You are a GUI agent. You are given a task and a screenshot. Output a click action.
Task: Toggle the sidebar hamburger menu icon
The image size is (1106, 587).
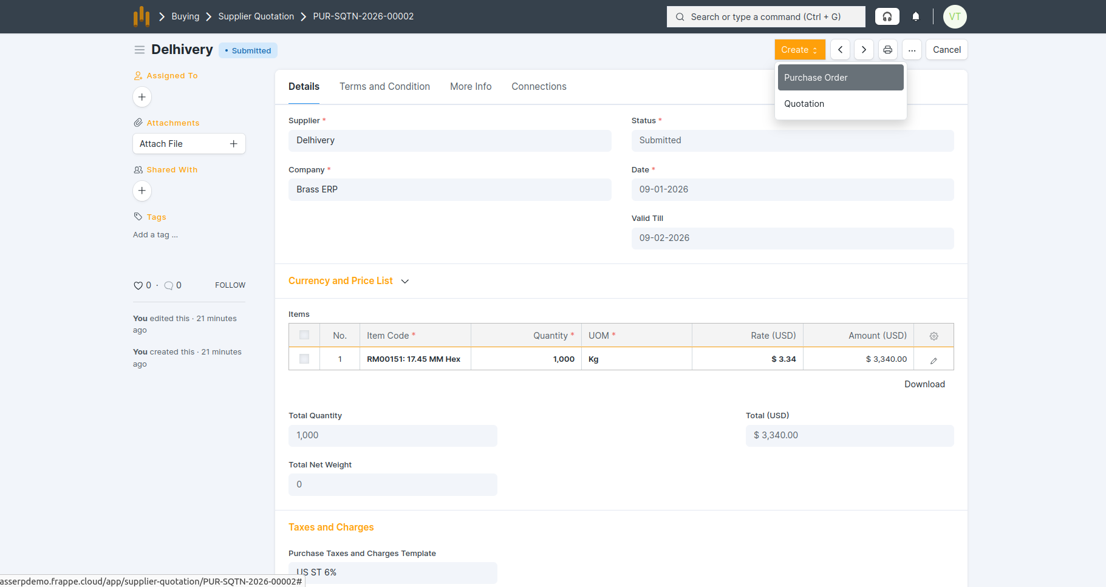140,50
